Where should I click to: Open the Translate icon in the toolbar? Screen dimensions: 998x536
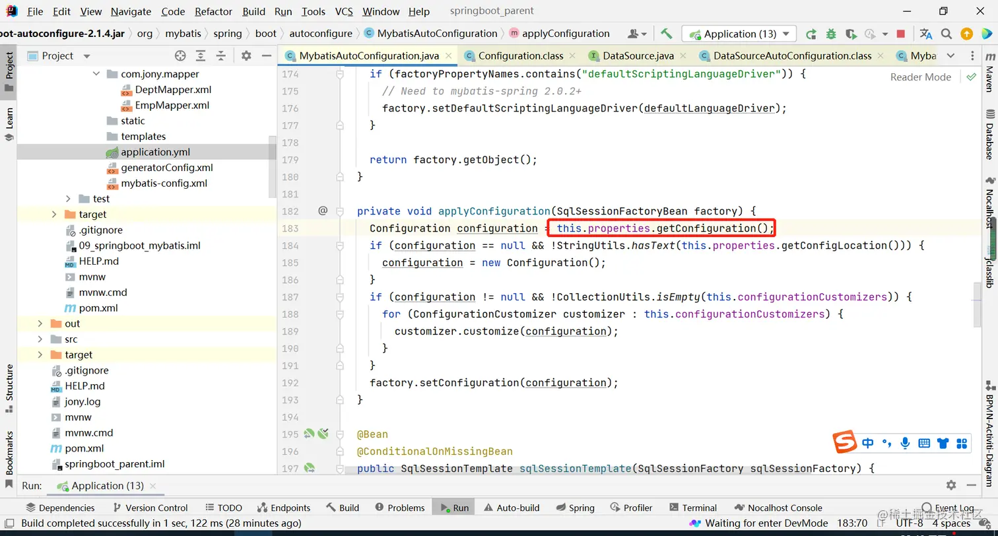click(x=926, y=34)
